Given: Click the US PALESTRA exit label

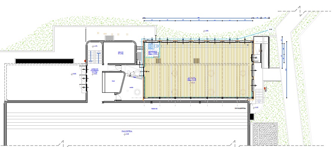Looking at the screenshot, I should (240, 108).
